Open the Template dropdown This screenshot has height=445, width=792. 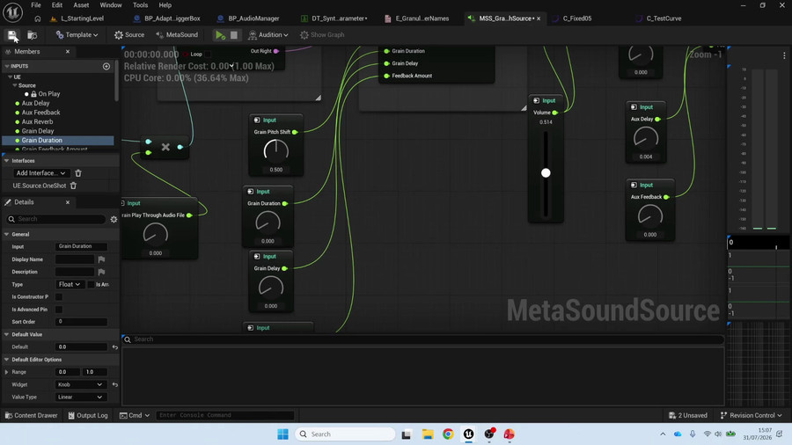coord(77,35)
